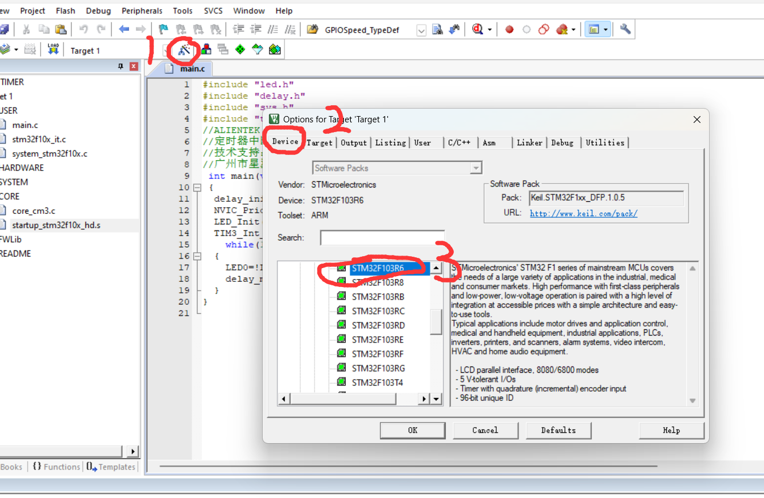
Task: Collapse code fold at line 16
Action: [197, 256]
